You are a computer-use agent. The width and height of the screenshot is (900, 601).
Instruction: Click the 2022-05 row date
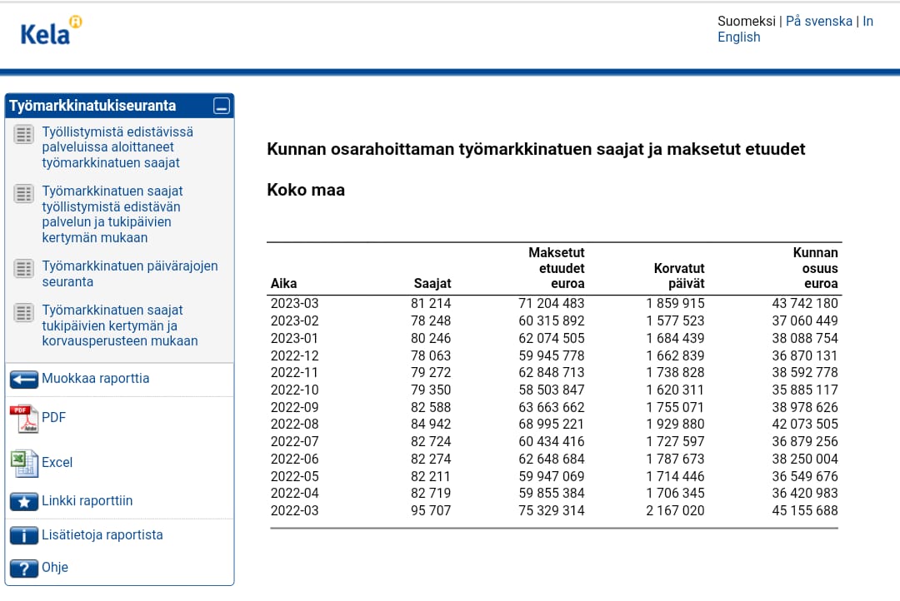click(294, 477)
